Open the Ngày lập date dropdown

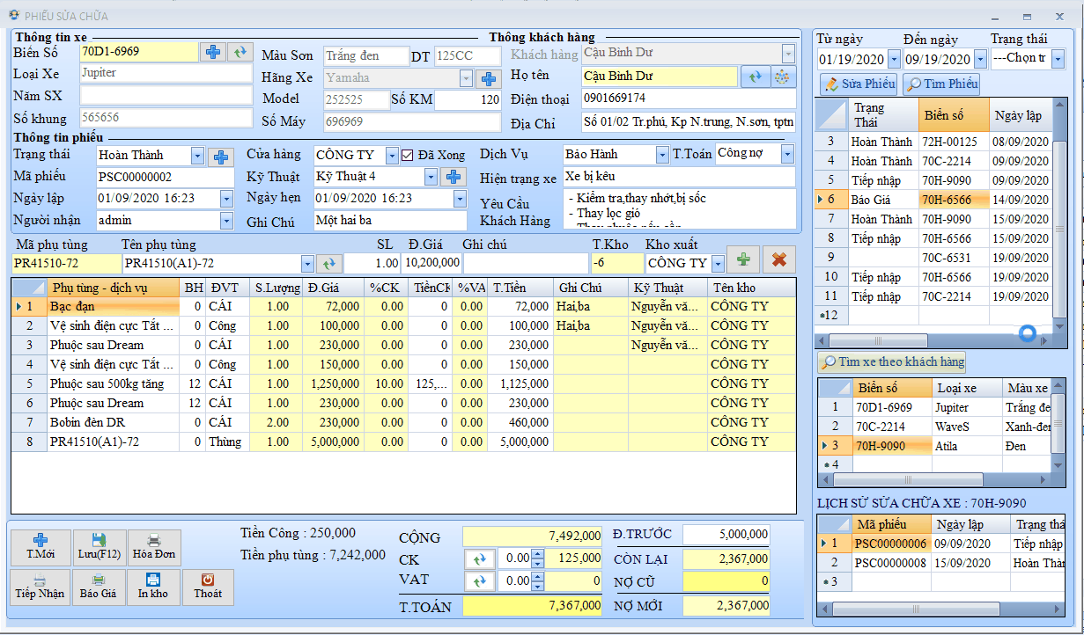pyautogui.click(x=226, y=199)
